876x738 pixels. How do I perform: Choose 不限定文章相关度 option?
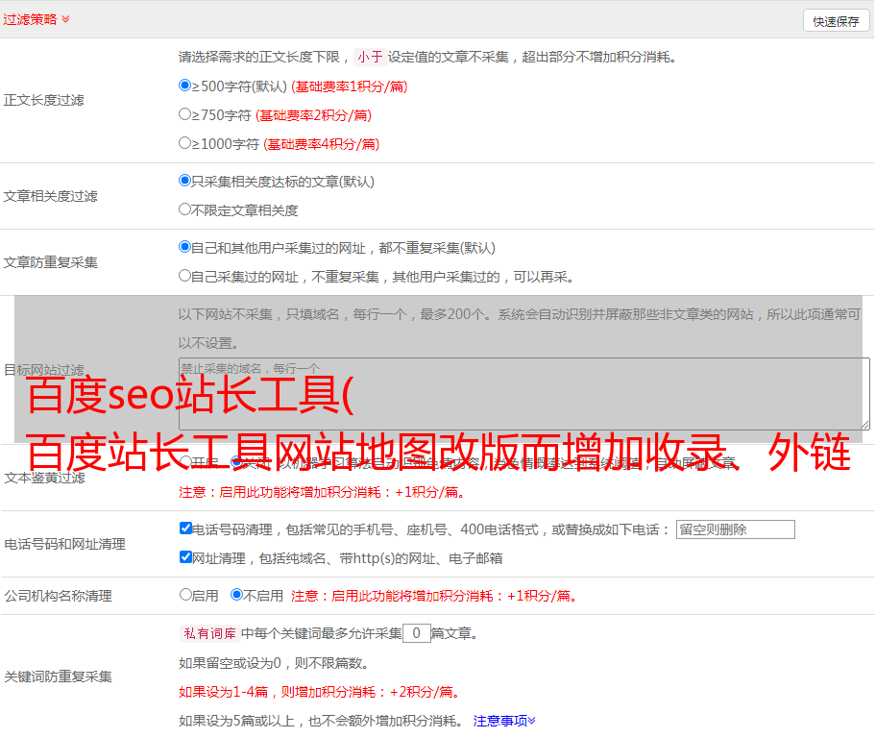click(x=185, y=209)
